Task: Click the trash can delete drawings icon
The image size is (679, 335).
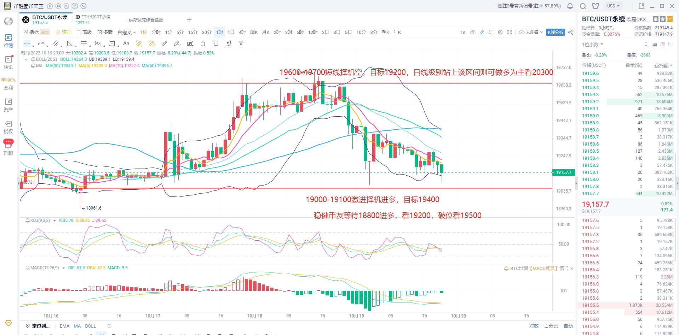Action: tap(241, 43)
